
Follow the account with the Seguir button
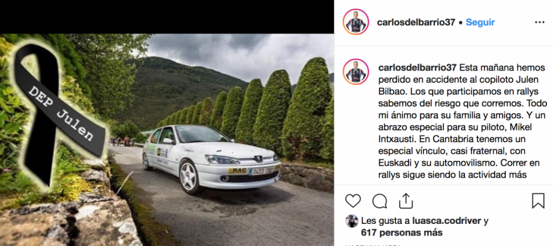pos(480,22)
